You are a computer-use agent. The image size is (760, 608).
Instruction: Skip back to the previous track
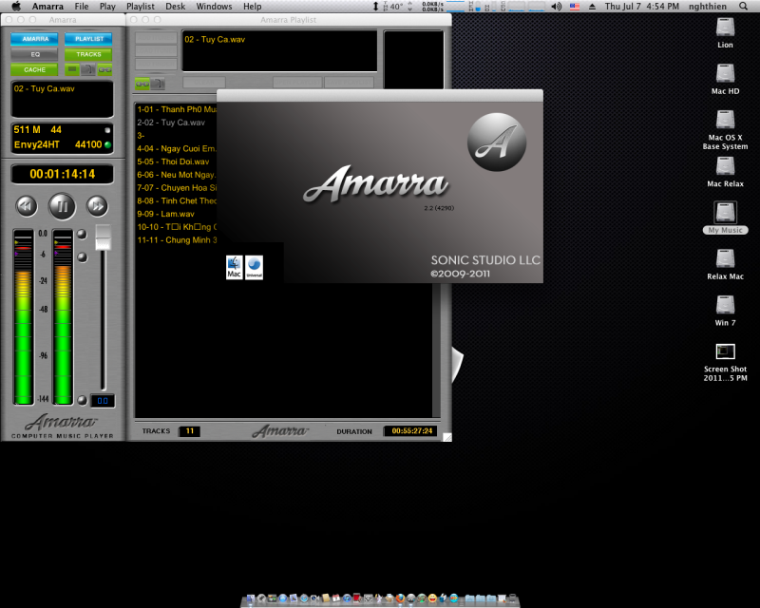pos(27,206)
